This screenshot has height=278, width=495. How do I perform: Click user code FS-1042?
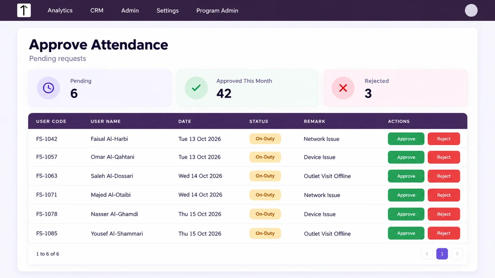(47, 139)
